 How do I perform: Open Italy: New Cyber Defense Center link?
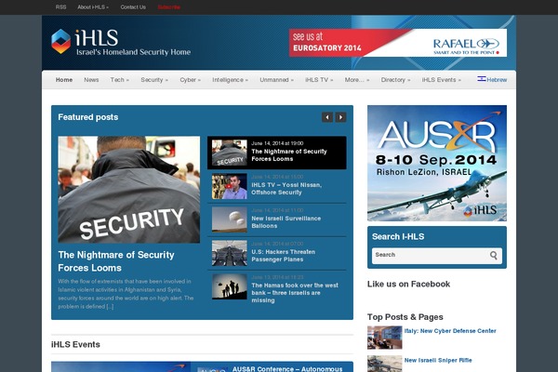[x=450, y=331]
